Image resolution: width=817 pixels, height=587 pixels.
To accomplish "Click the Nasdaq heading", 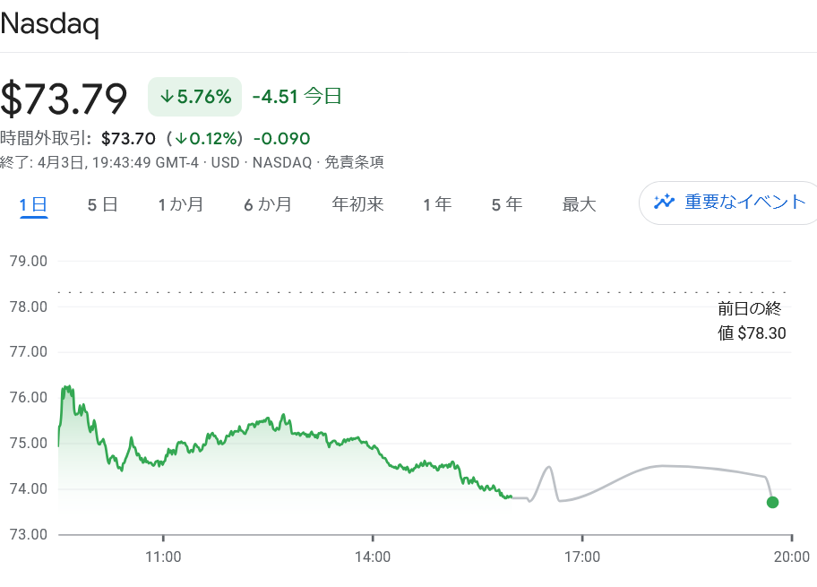I will click(x=49, y=22).
